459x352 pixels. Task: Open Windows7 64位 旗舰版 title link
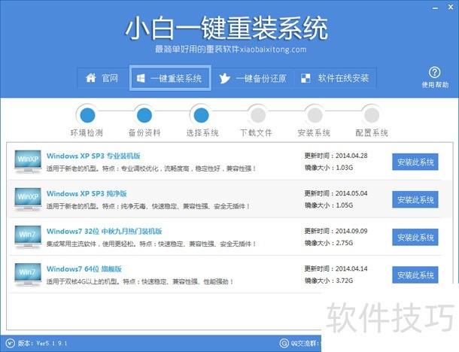(84, 269)
